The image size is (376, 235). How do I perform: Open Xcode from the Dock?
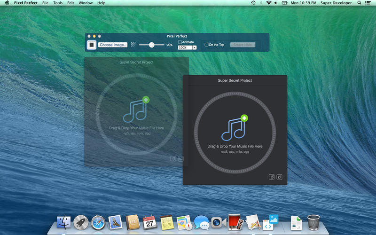pyautogui.click(x=253, y=221)
